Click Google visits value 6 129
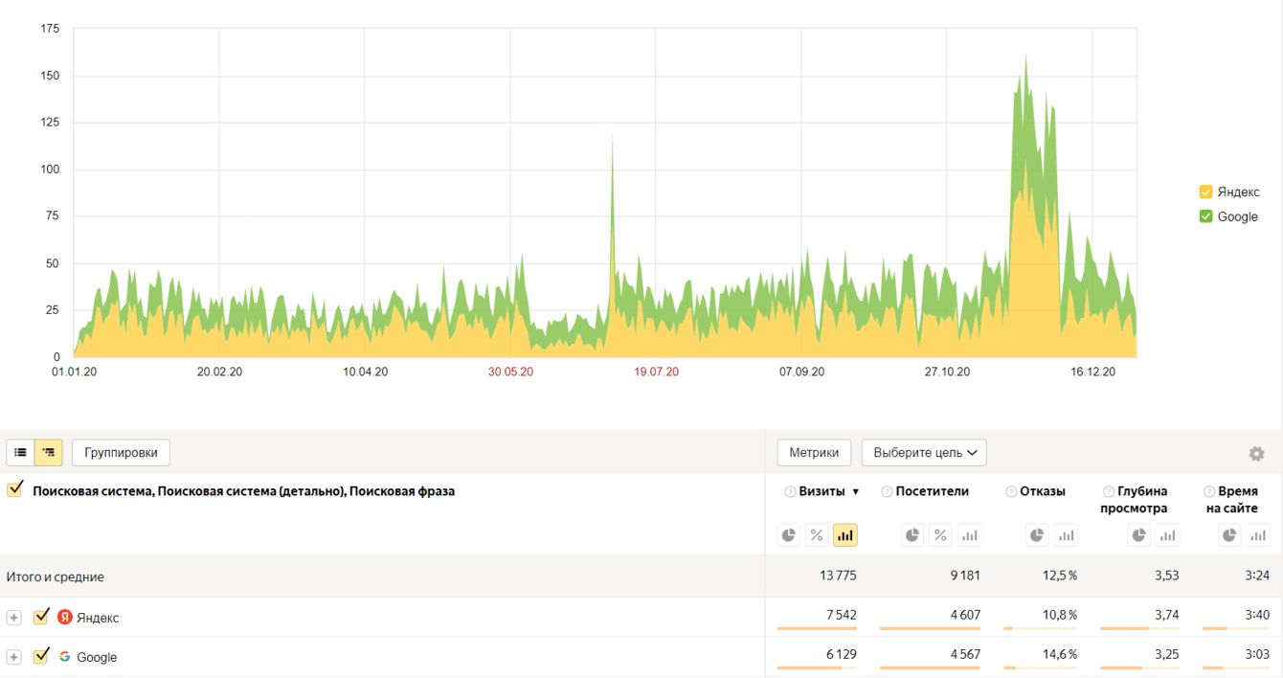The image size is (1283, 678). pos(842,654)
